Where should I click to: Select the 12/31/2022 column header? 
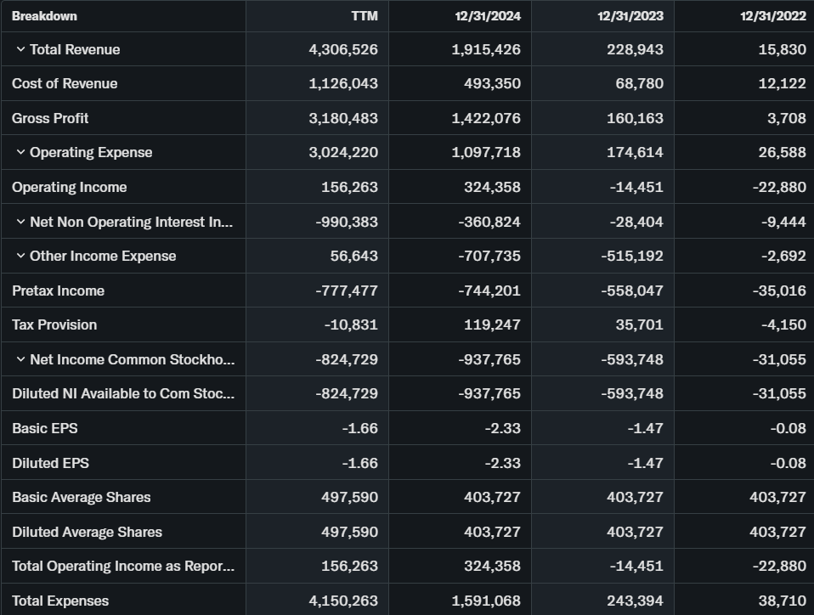pos(772,15)
